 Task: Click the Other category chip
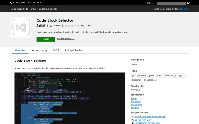coord(135,64)
